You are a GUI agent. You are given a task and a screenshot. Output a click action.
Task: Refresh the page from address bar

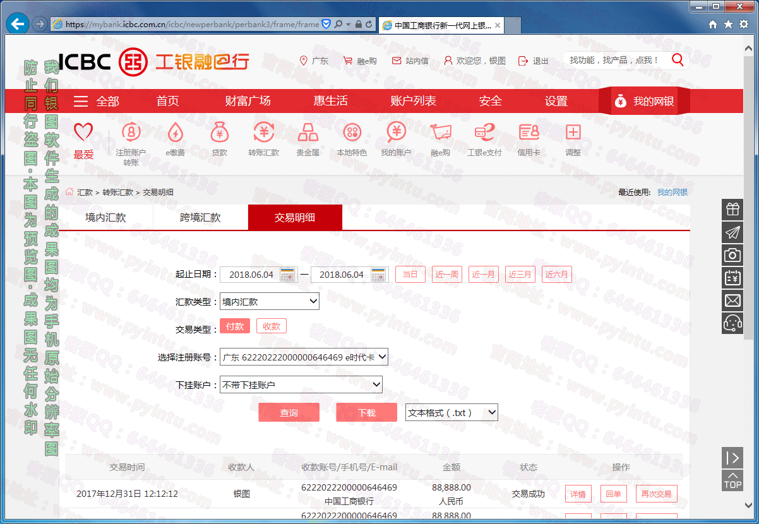[369, 24]
